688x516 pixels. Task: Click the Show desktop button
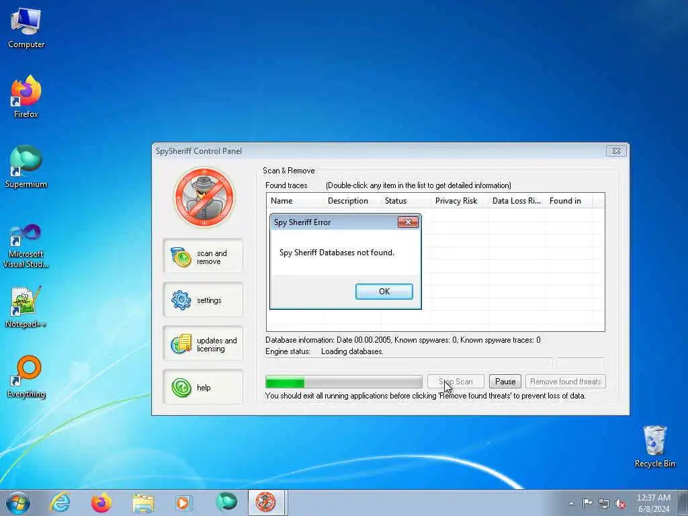(x=683, y=503)
